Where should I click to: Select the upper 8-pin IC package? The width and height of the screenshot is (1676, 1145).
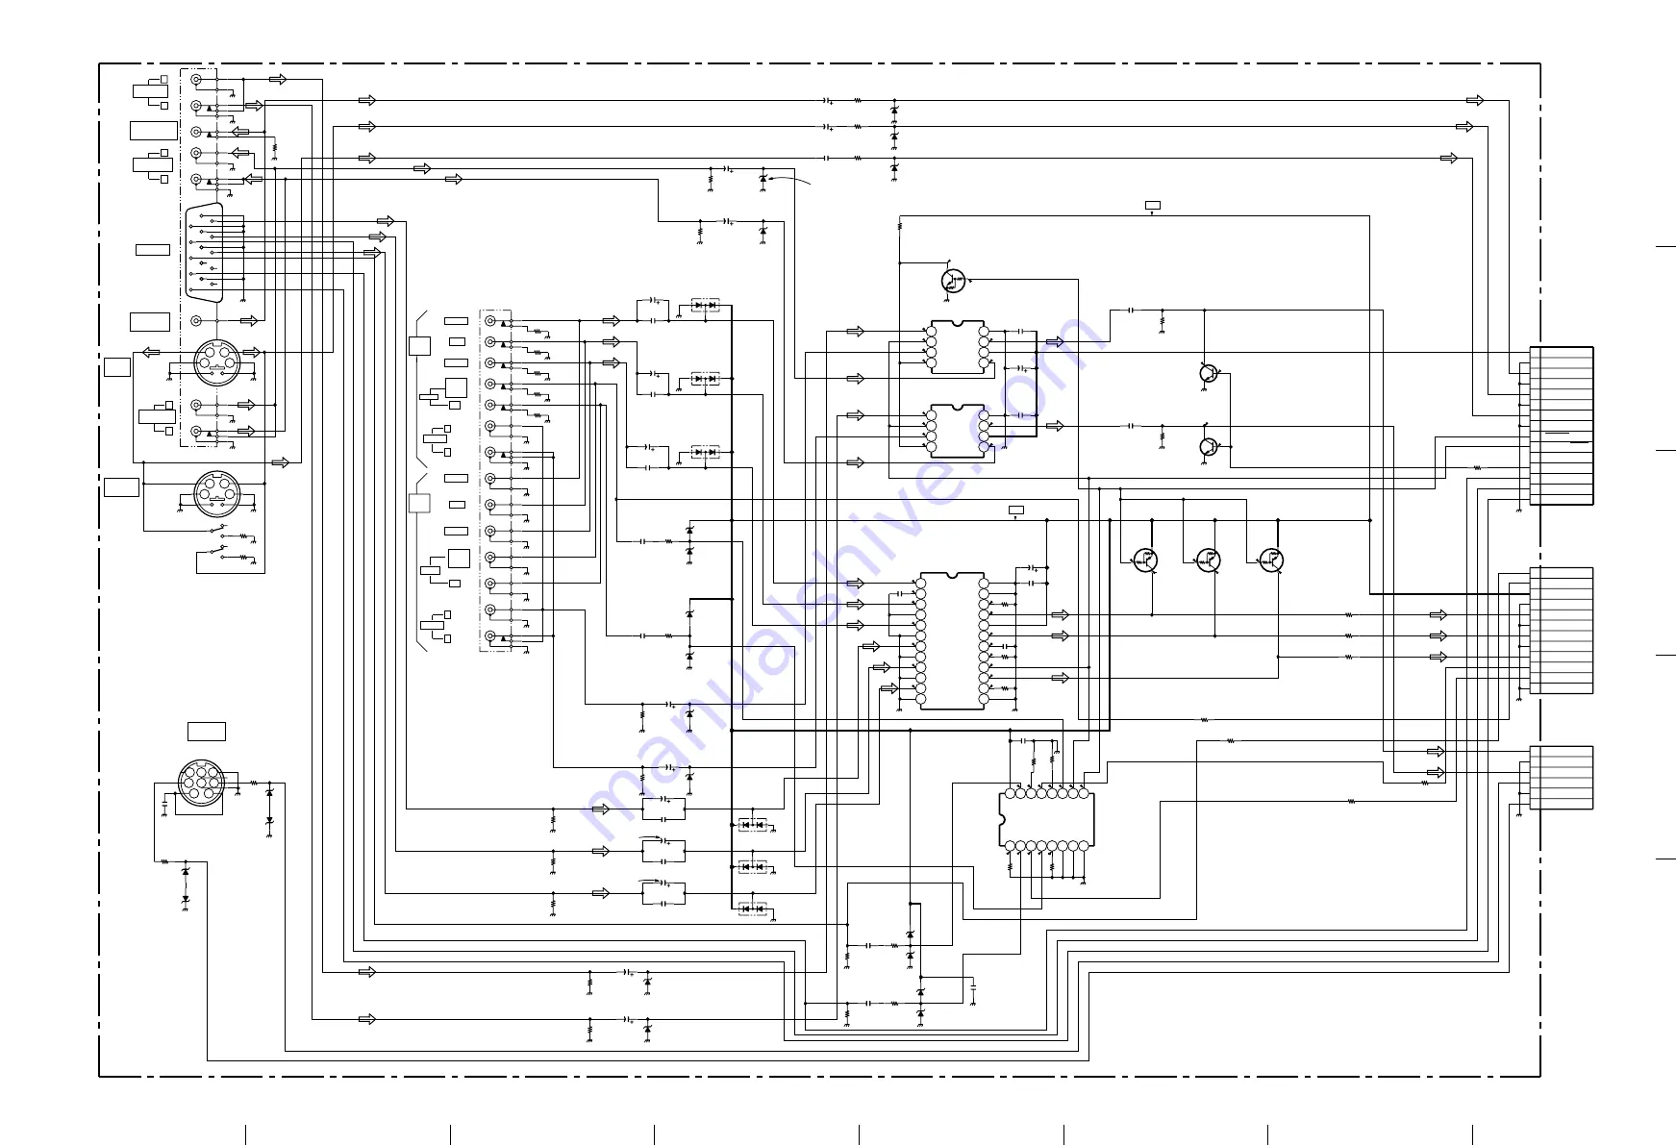tap(957, 347)
